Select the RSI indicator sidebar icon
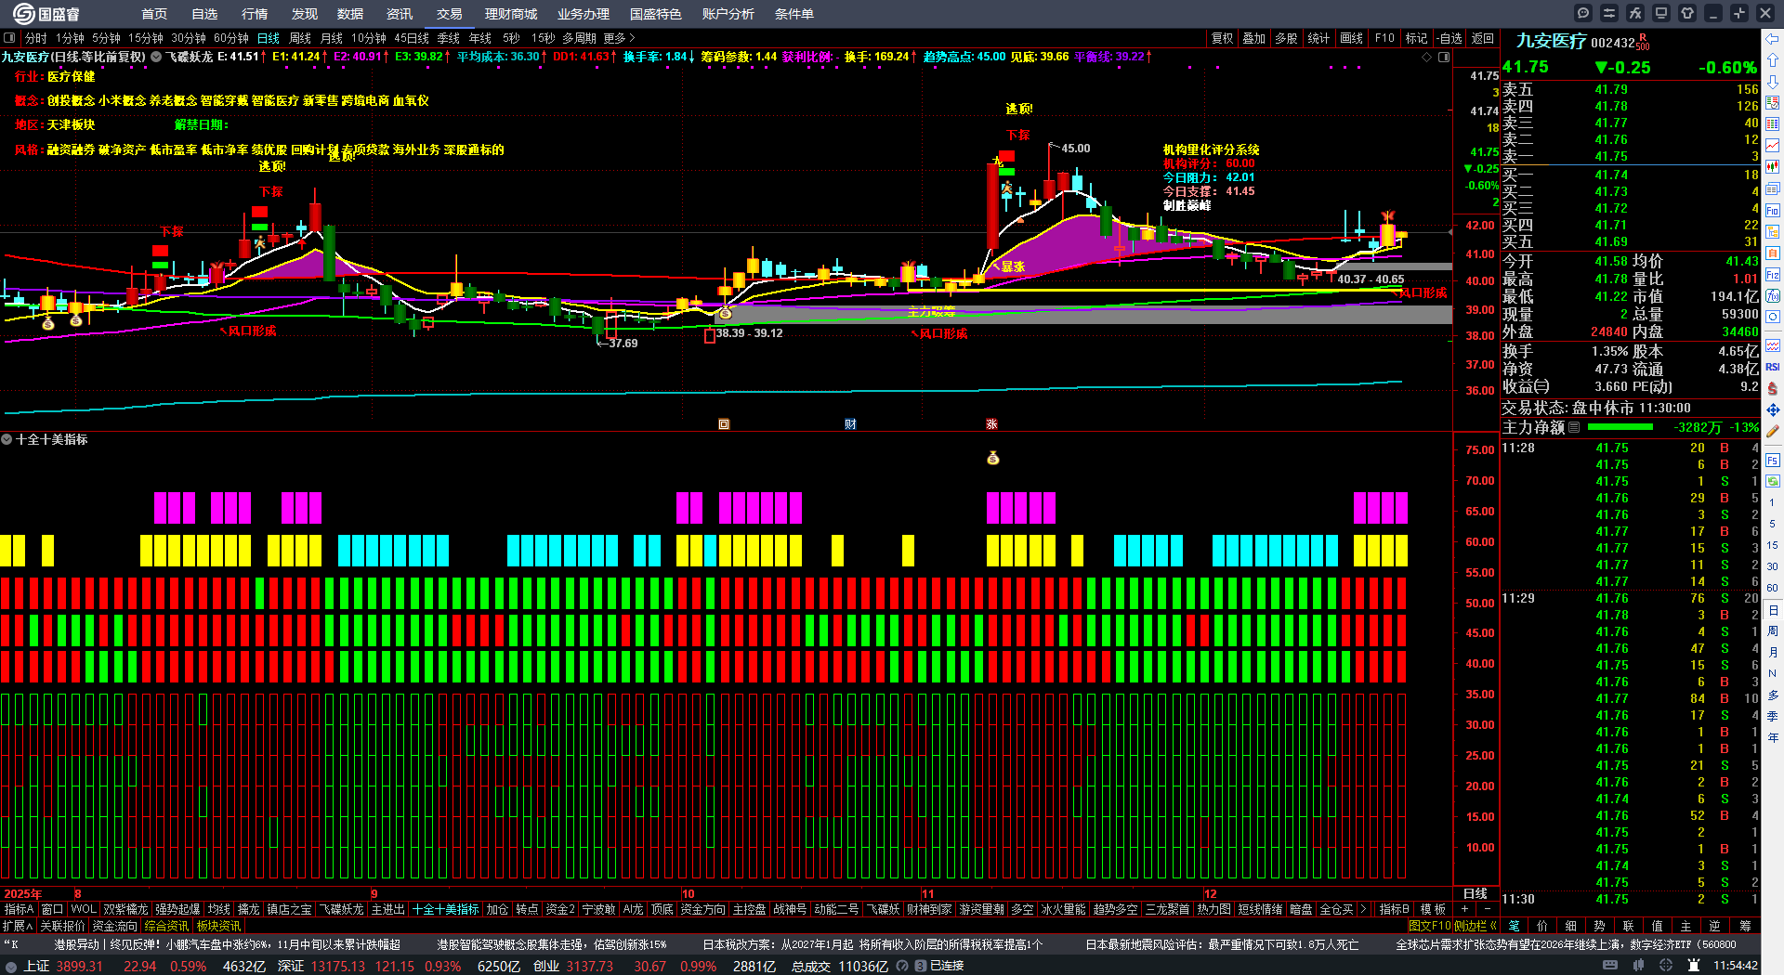The width and height of the screenshot is (1784, 975). 1773,367
